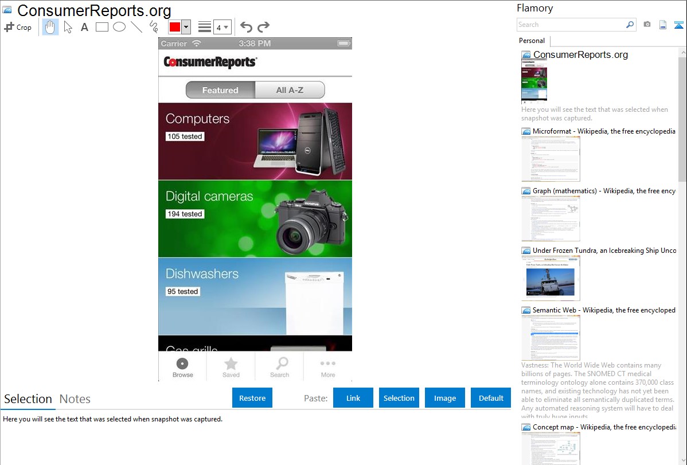This screenshot has width=687, height=465.
Task: Redo the last edit
Action: [263, 27]
